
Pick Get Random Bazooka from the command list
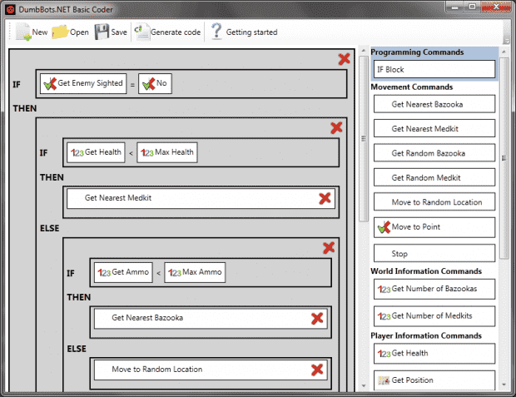tap(434, 153)
